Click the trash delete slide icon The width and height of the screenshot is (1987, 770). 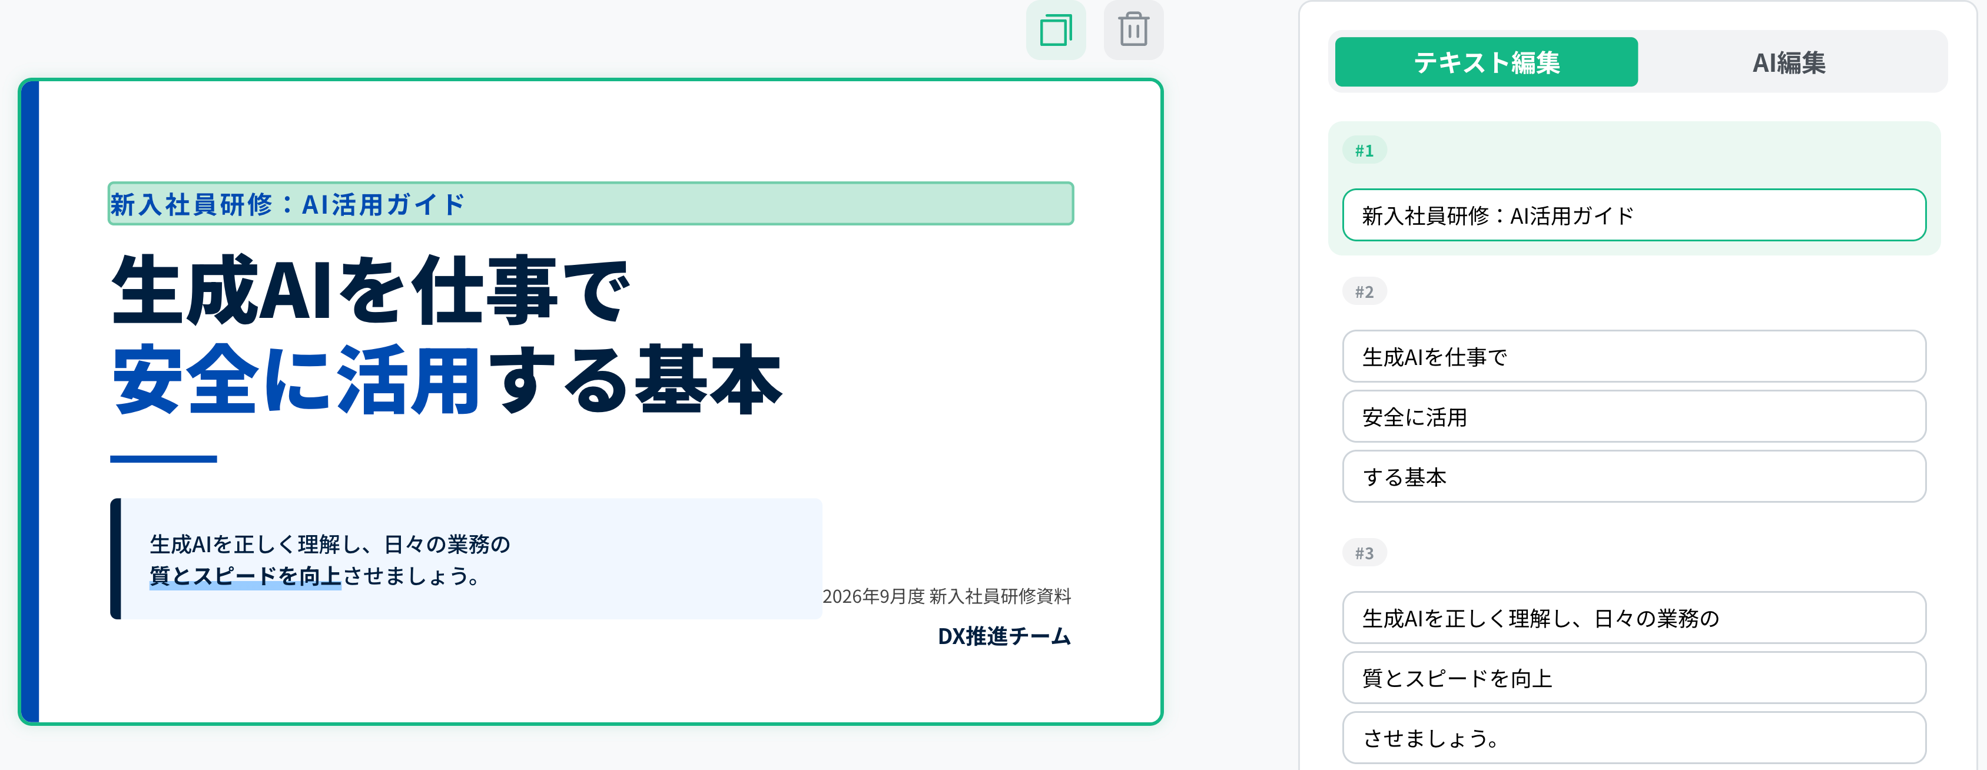coord(1133,30)
